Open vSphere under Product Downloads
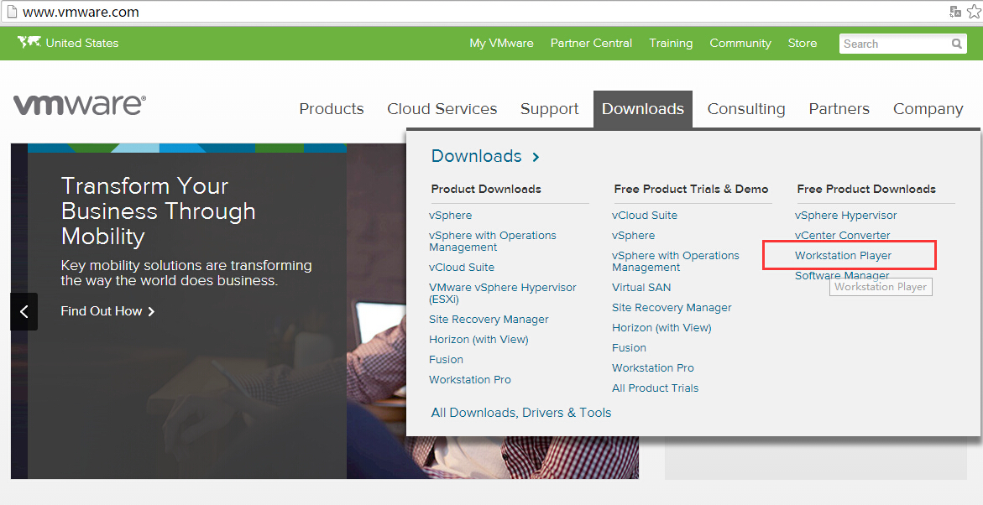This screenshot has width=983, height=505. tap(450, 216)
